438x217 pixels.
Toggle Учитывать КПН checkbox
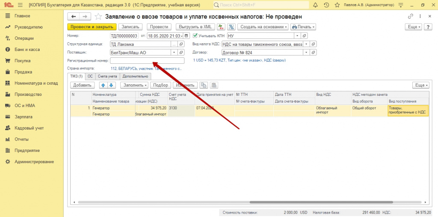(x=195, y=36)
